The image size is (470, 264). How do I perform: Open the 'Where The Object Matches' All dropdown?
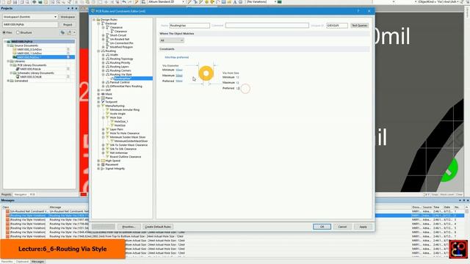point(172,40)
